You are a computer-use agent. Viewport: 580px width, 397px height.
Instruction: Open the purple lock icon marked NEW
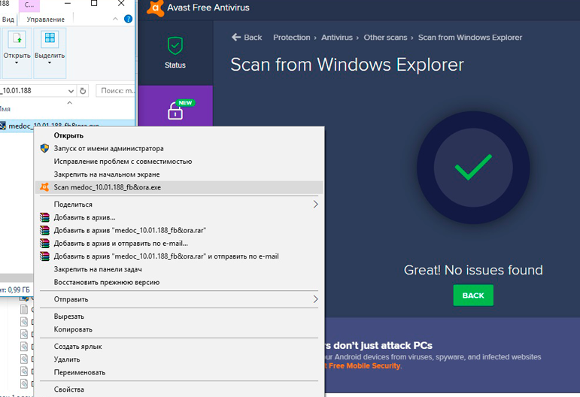coord(175,111)
